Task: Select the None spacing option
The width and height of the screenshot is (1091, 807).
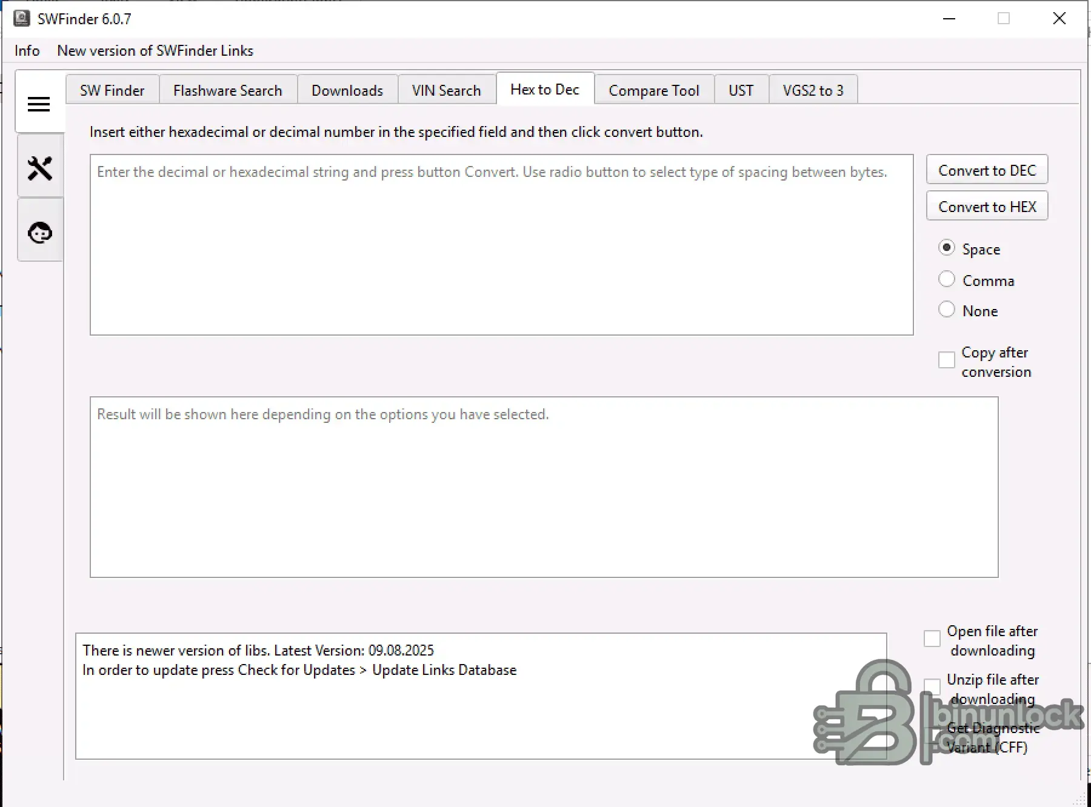Action: point(947,310)
